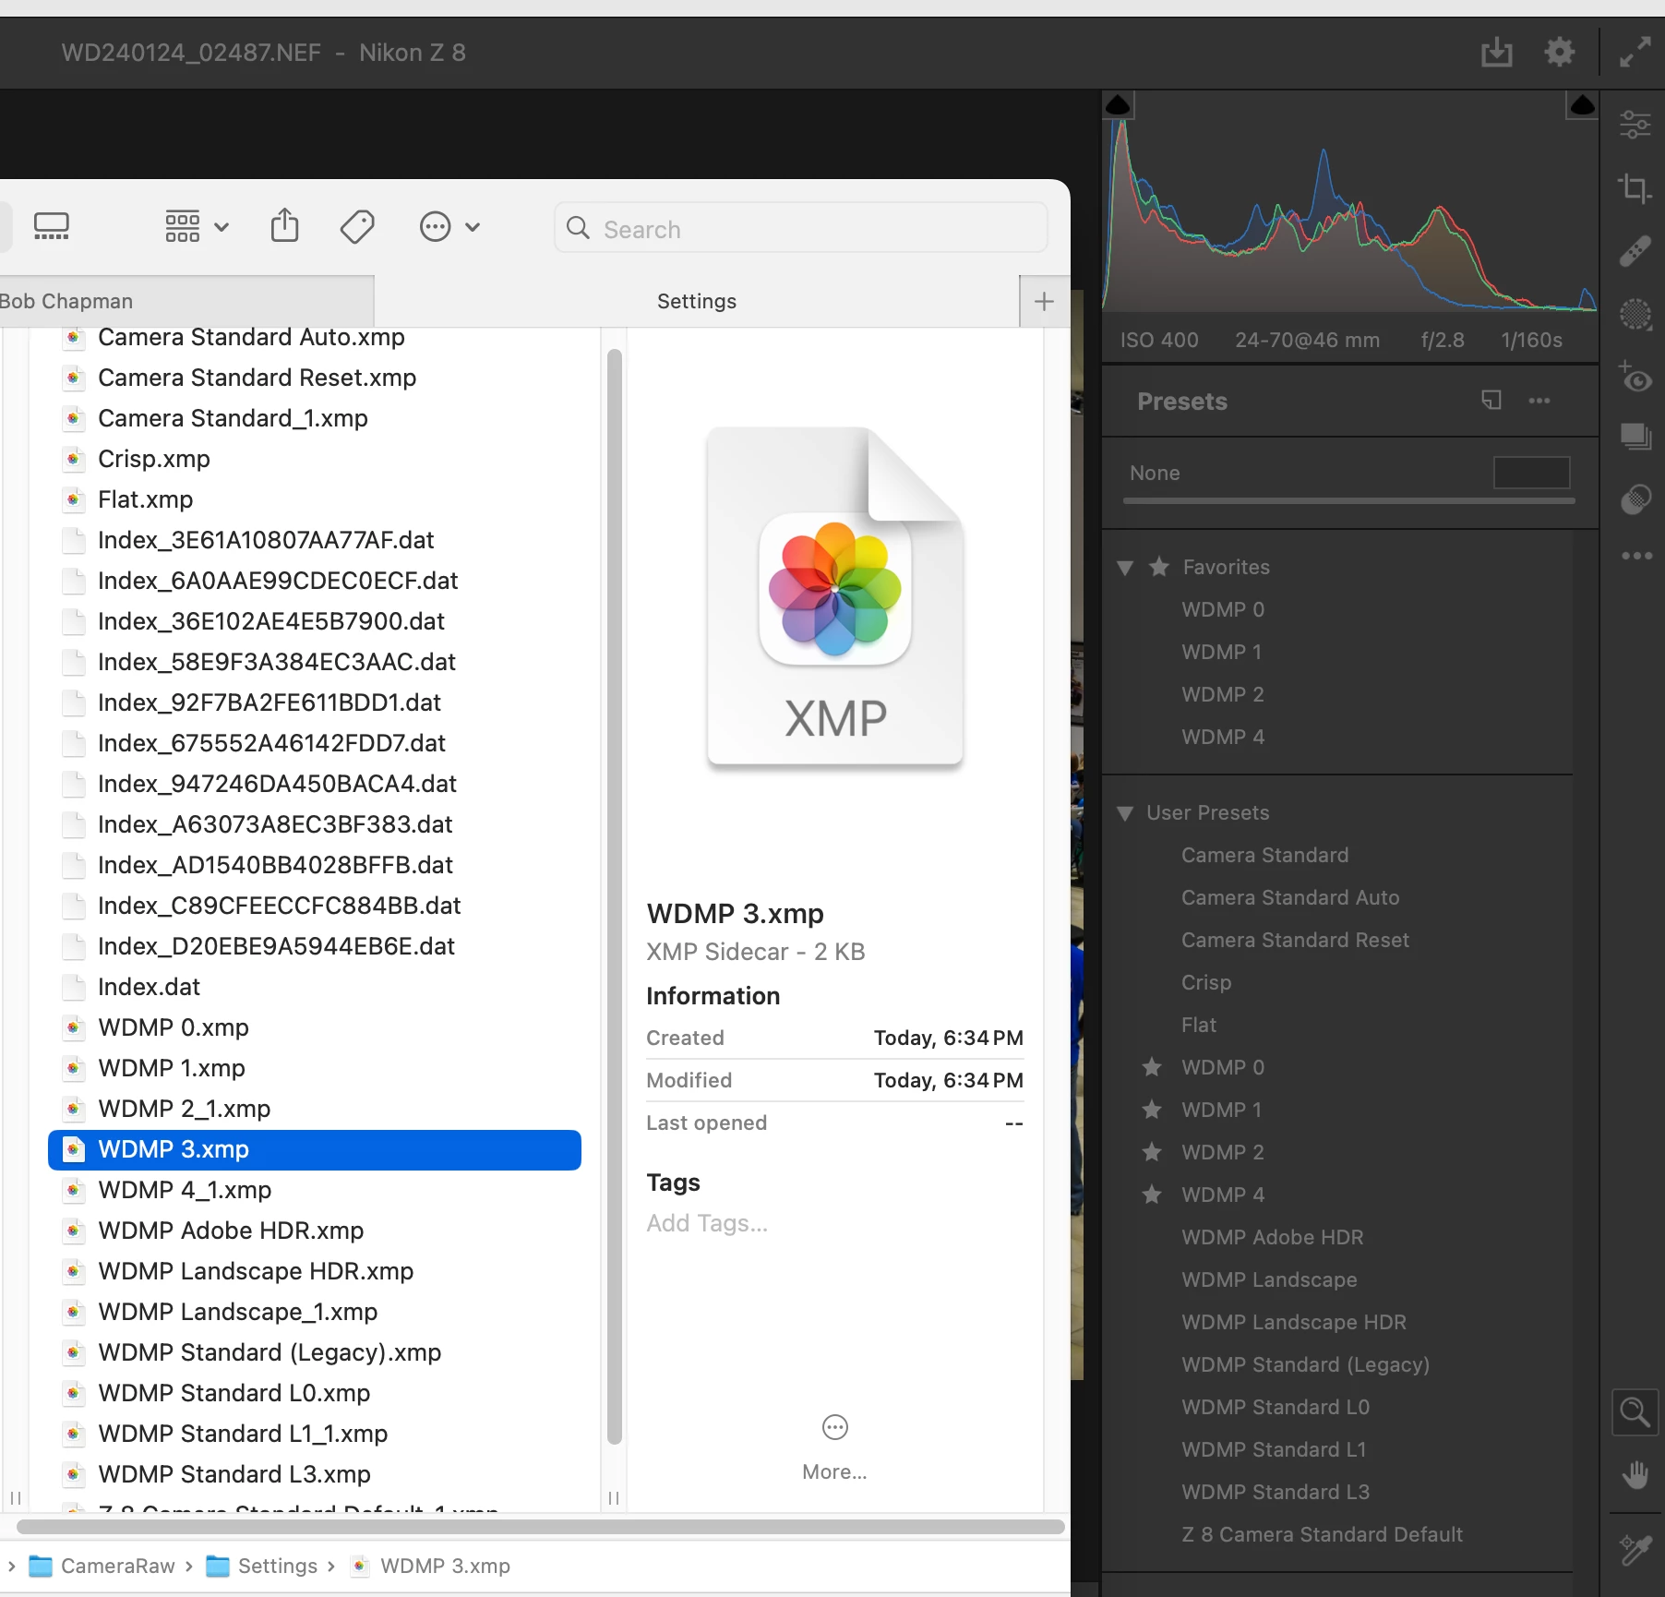
Task: Open more image settings ellipsis in tool strip
Action: 1636,556
